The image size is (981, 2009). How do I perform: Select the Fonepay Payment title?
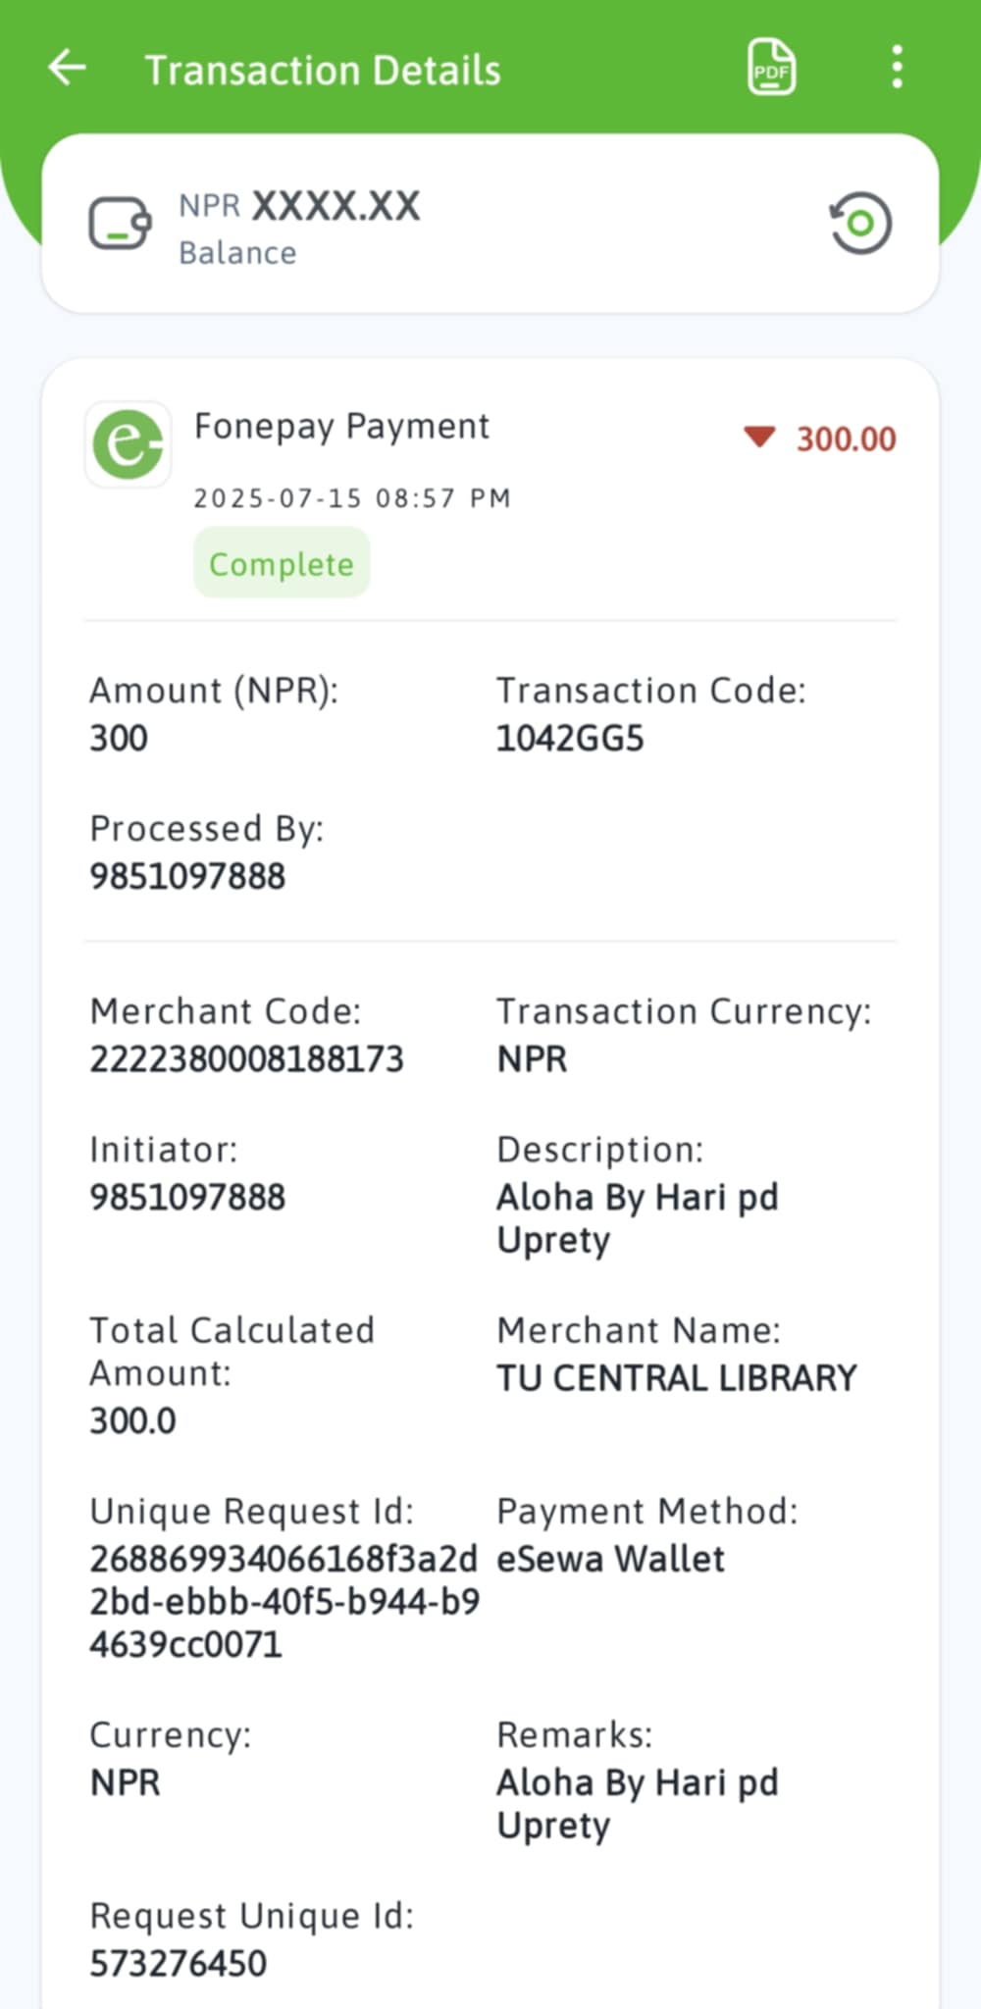point(341,427)
